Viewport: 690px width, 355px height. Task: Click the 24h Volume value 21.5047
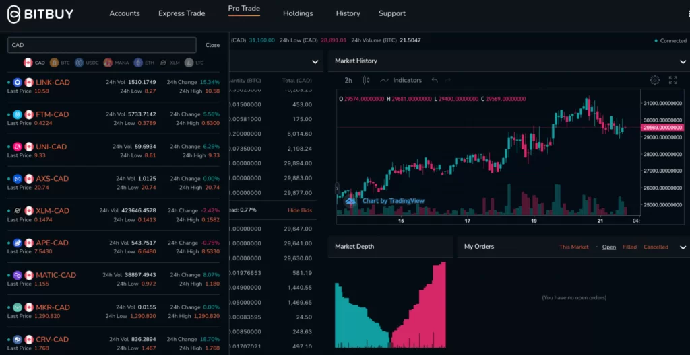click(x=410, y=40)
